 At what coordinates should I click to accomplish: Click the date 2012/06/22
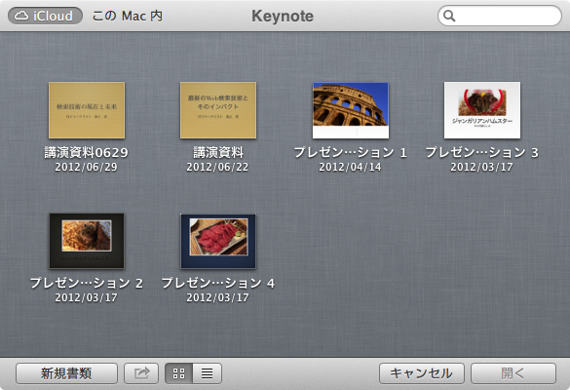(x=217, y=167)
